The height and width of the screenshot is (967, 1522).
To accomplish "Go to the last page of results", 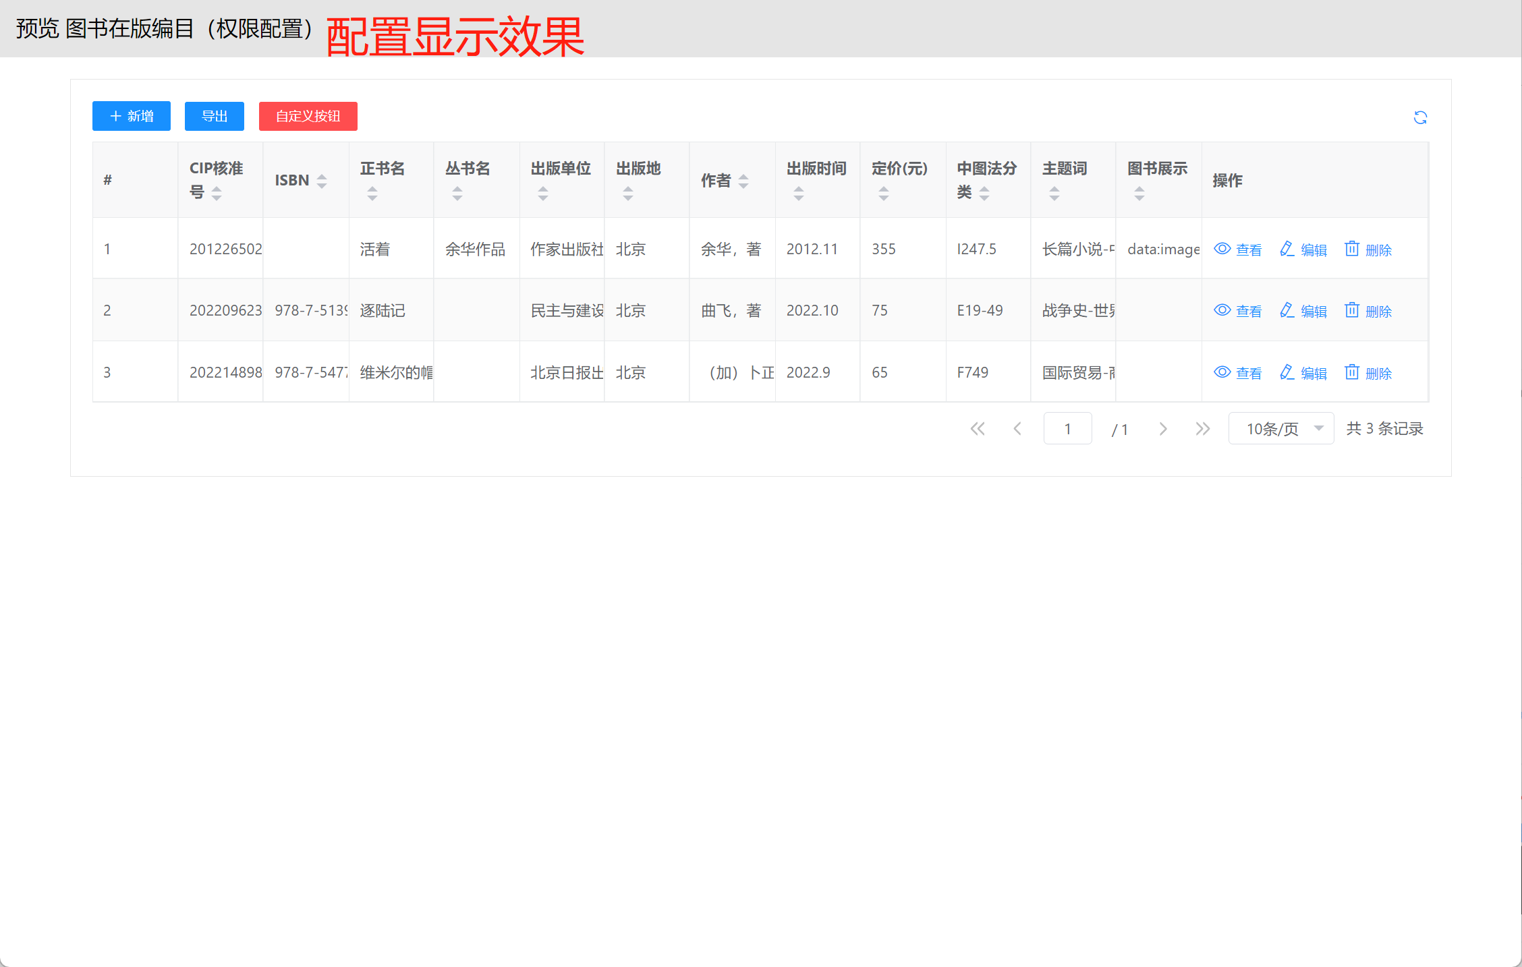I will pyautogui.click(x=1202, y=429).
